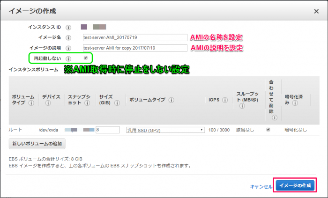Click the イメージ名 input field
This screenshot has width=328, height=198.
coord(135,37)
